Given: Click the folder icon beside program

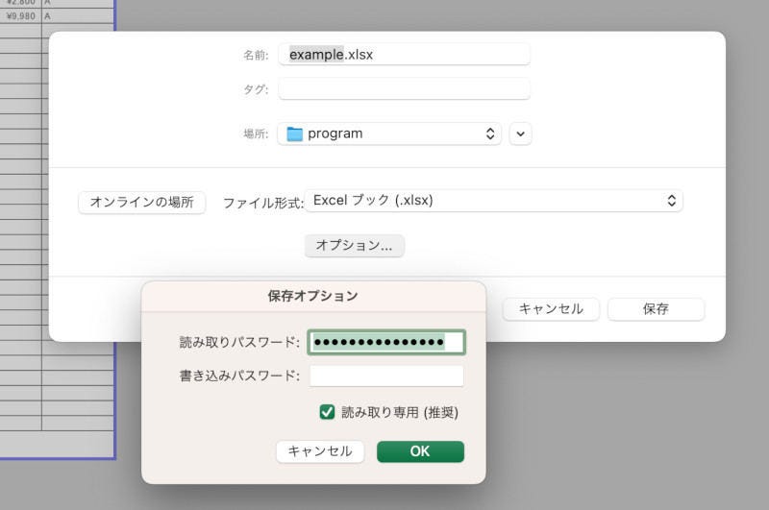Looking at the screenshot, I should (294, 134).
